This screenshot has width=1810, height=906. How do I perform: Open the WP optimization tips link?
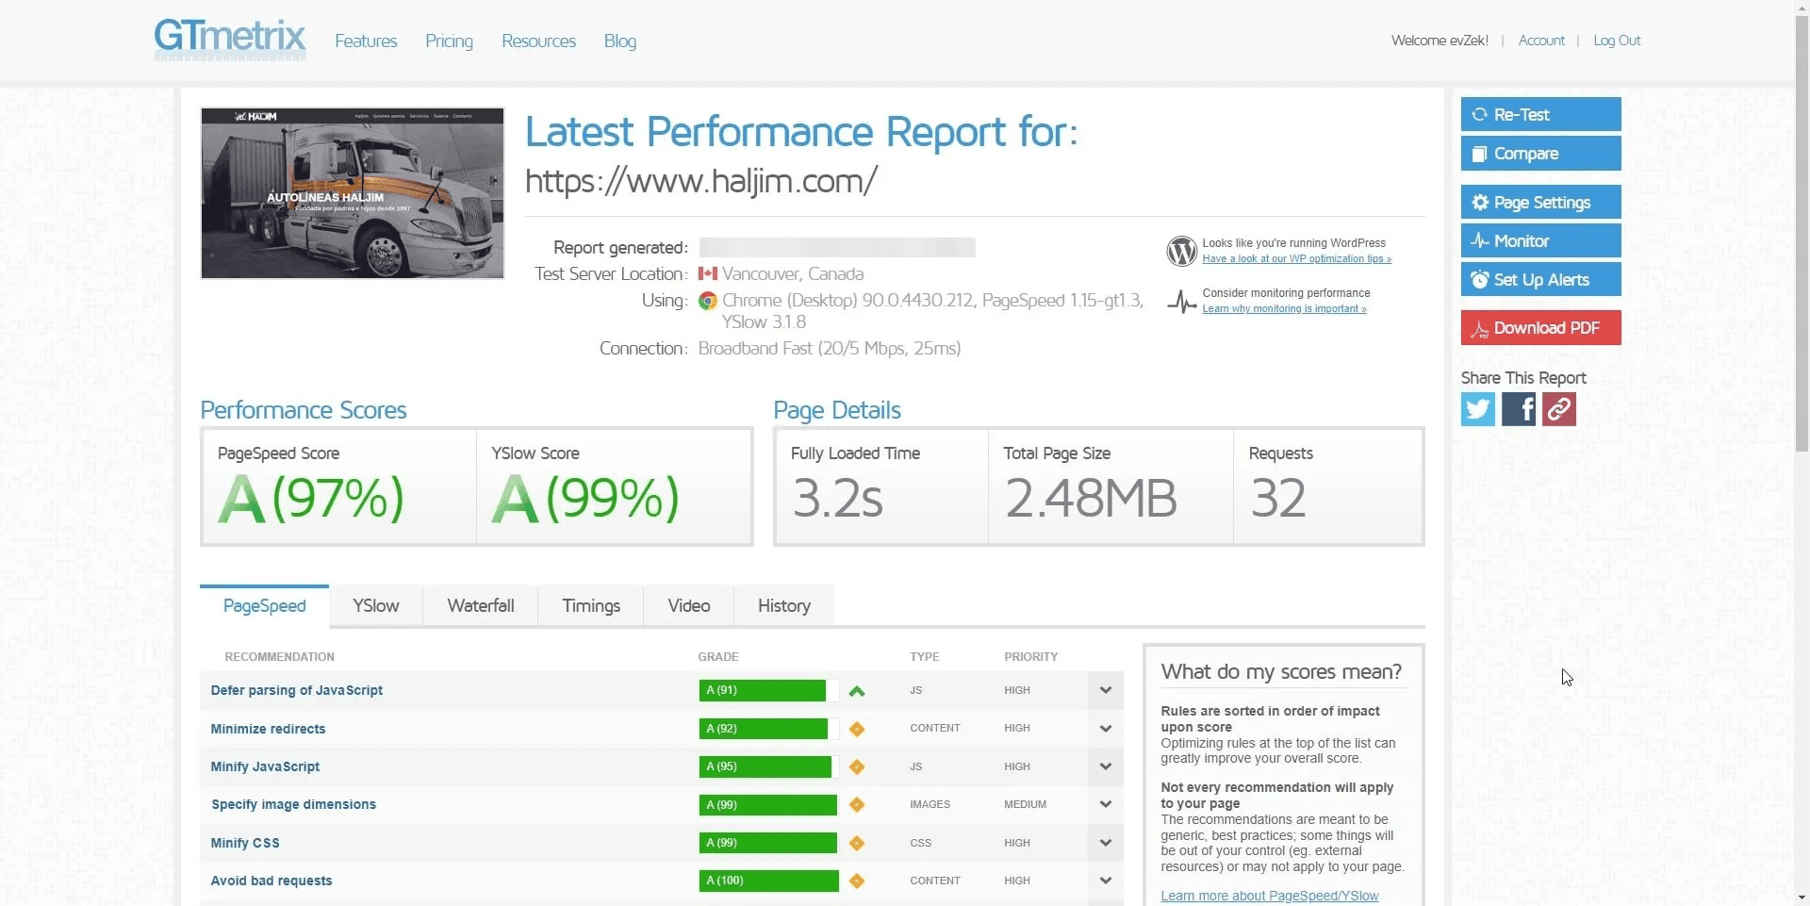[x=1296, y=259]
